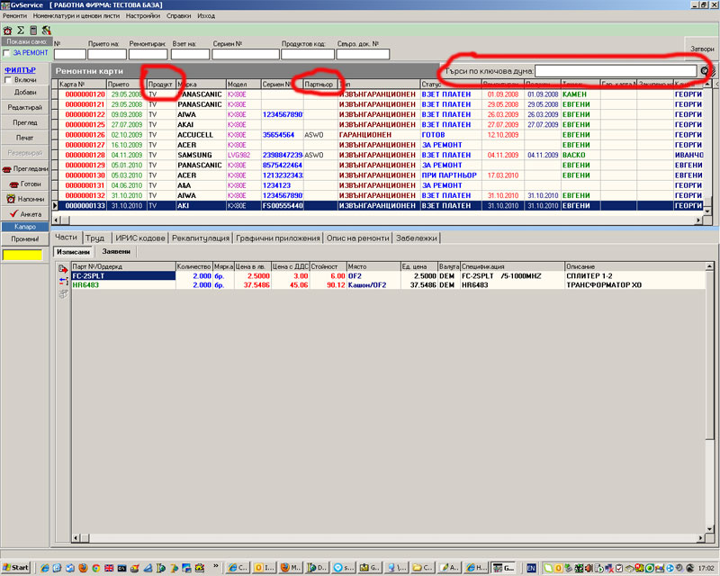Focus the Търси по ключова дума field

616,71
